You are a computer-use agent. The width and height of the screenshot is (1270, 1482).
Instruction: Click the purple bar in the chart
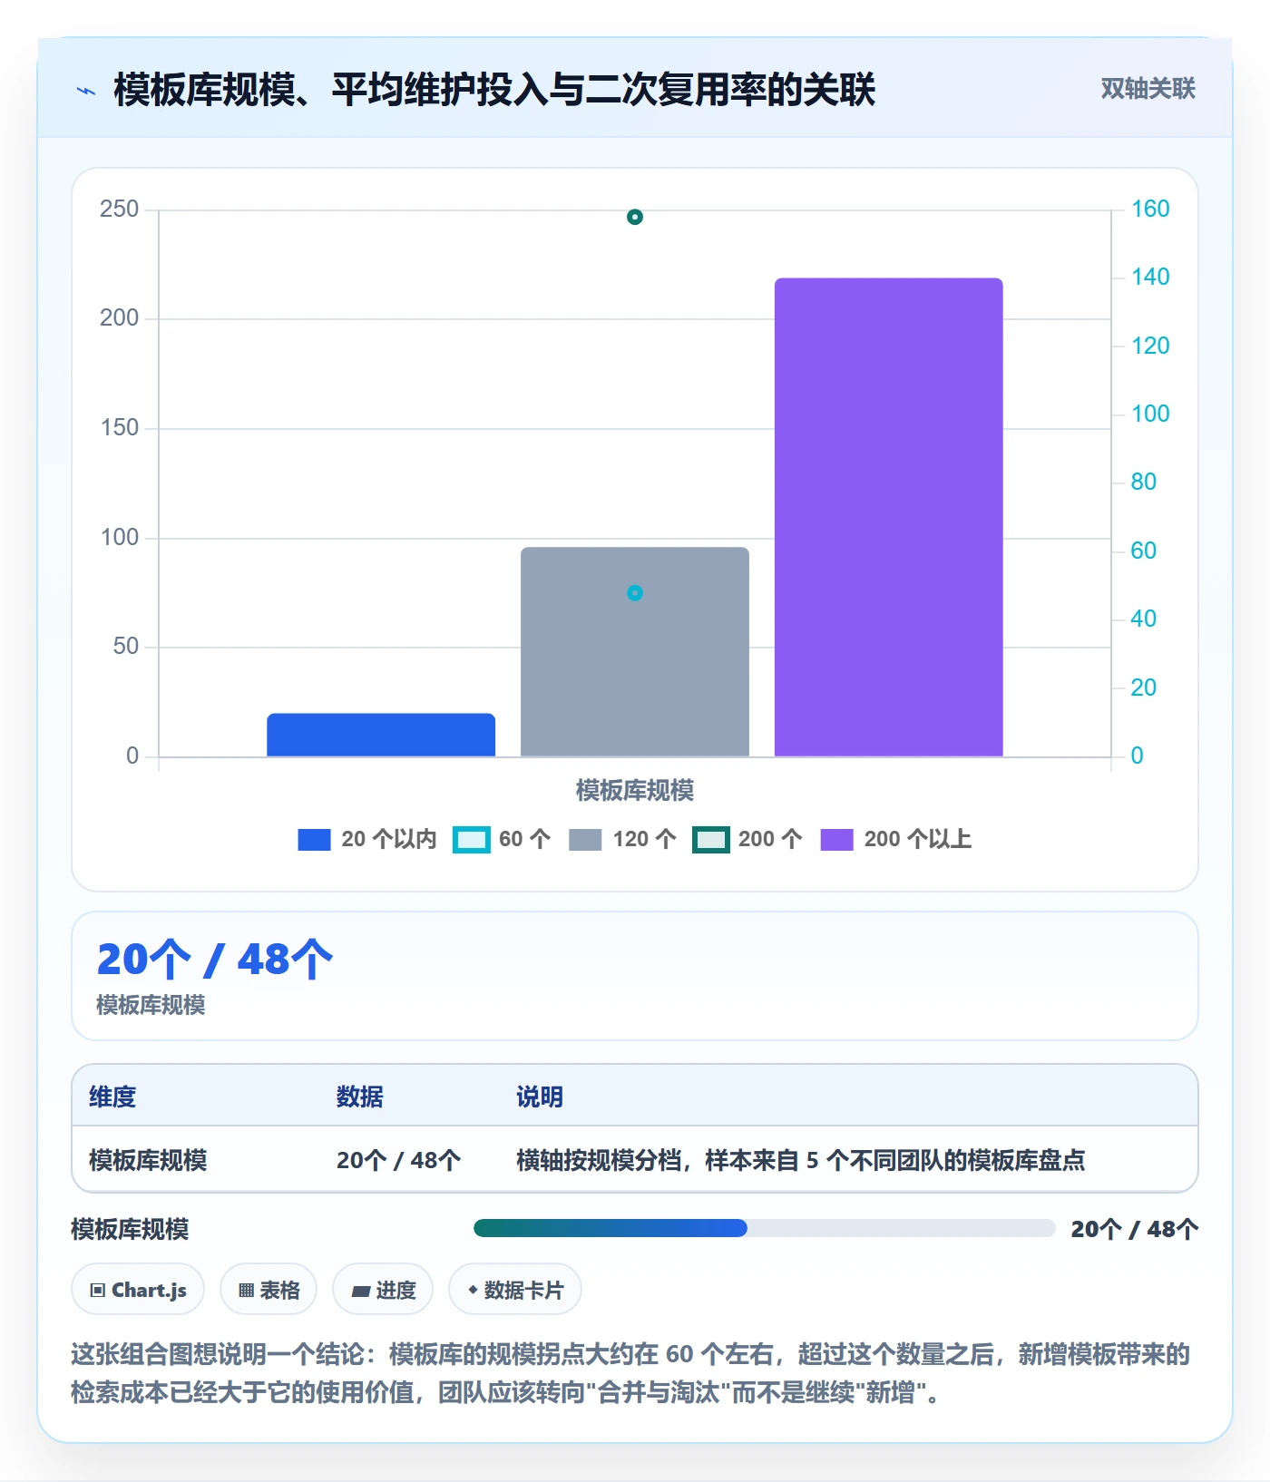pyautogui.click(x=888, y=517)
